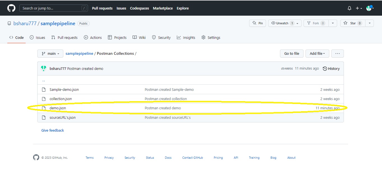Open collection.json file
The height and width of the screenshot is (173, 382).
pyautogui.click(x=61, y=99)
